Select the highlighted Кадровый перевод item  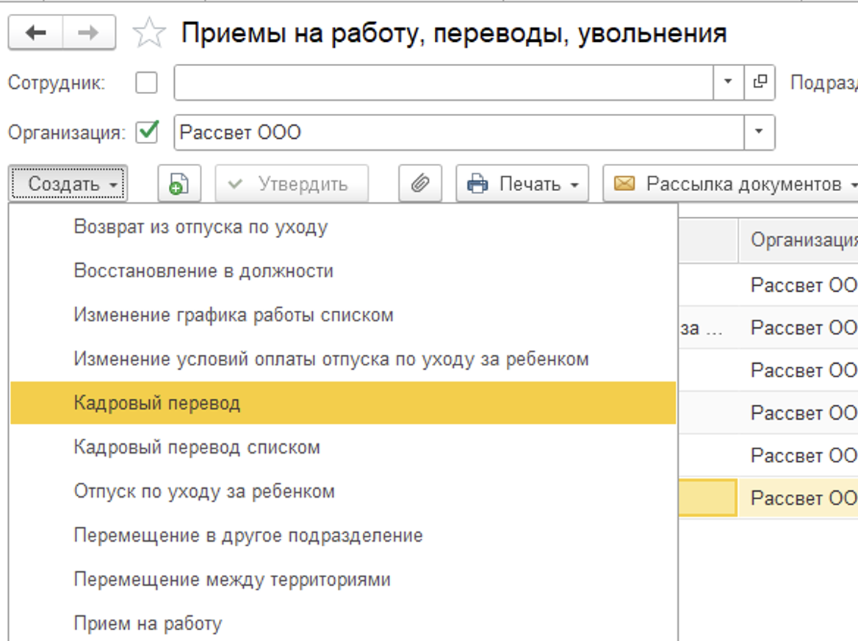(344, 404)
